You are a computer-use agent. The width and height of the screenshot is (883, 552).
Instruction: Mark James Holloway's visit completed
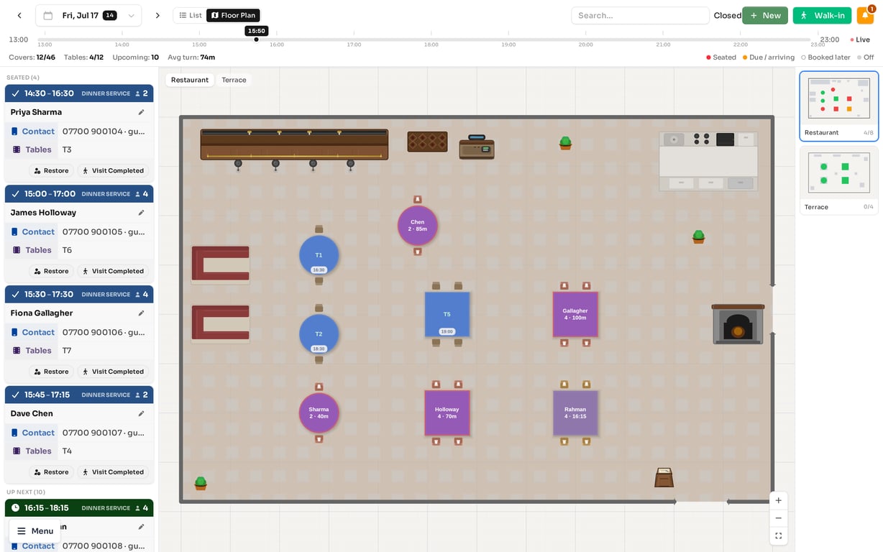113,271
